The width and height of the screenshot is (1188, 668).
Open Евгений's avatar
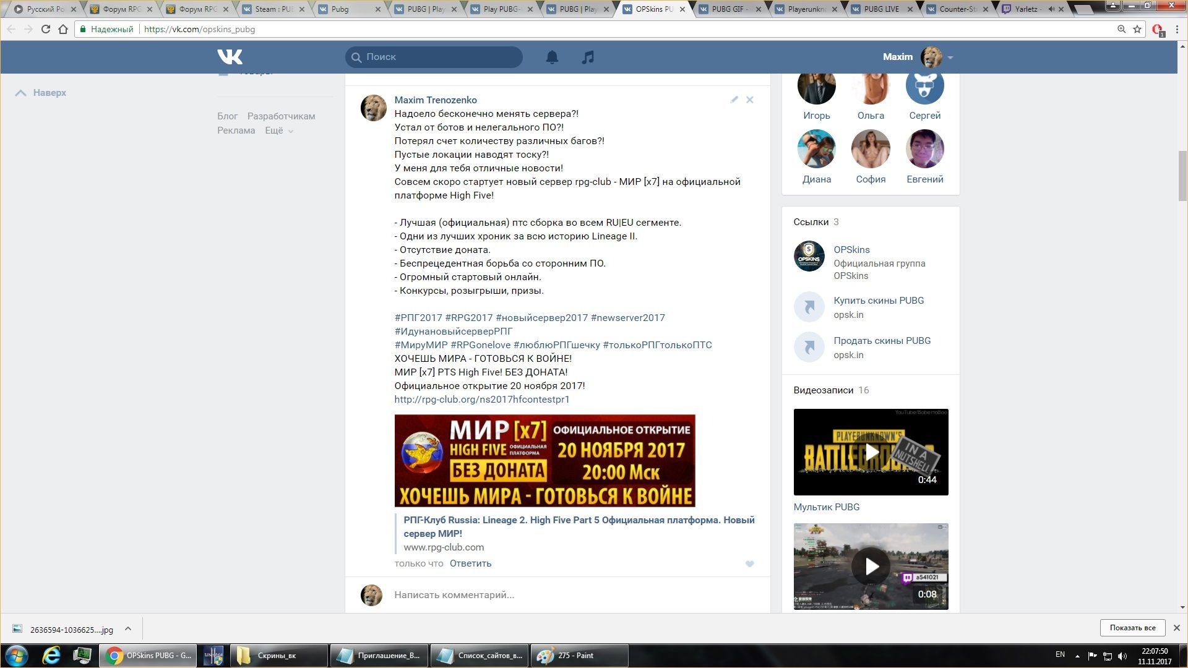coord(924,148)
